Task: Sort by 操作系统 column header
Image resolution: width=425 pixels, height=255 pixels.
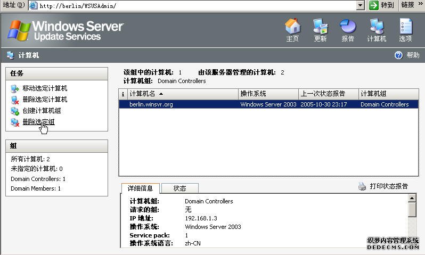Action: pos(268,94)
